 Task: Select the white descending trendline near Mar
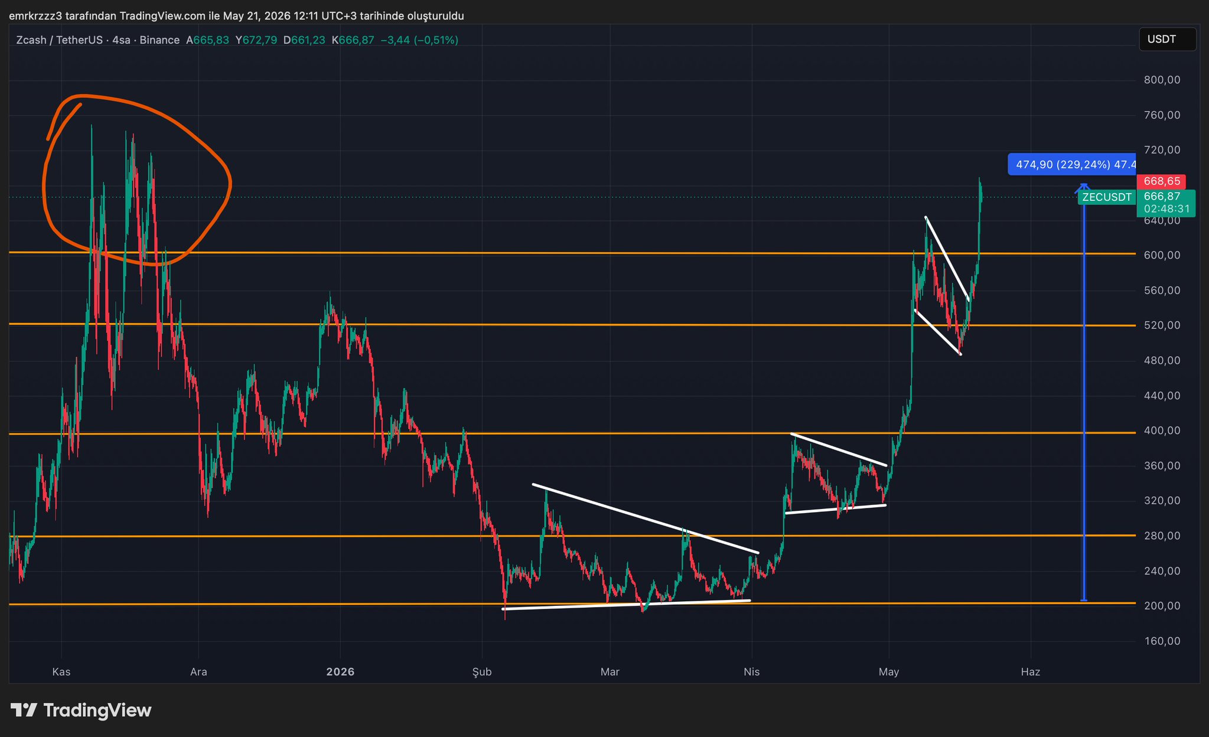[645, 518]
